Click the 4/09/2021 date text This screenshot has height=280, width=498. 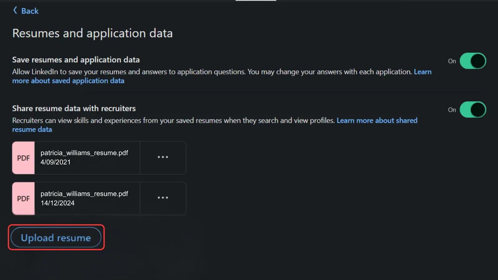click(55, 162)
